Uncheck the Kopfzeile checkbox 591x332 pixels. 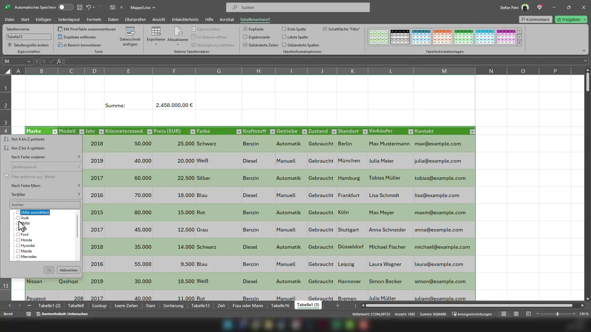click(x=245, y=29)
